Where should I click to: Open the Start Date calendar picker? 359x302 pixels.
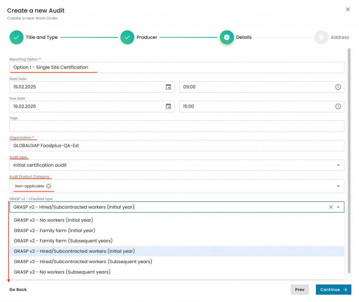pyautogui.click(x=168, y=87)
